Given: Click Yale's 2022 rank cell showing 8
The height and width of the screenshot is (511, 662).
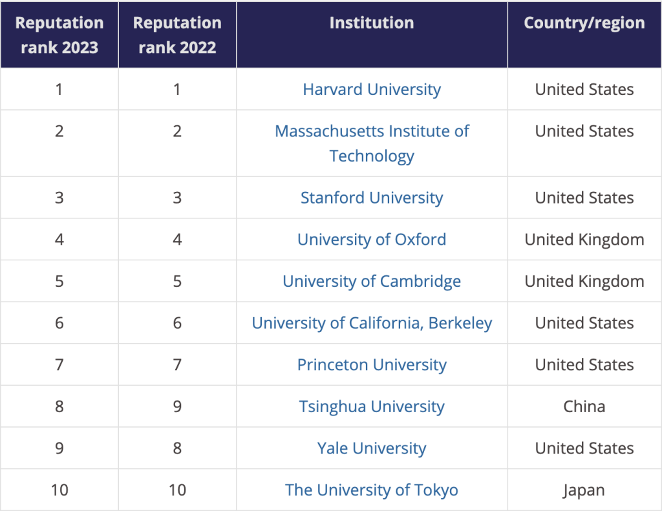Looking at the screenshot, I should pyautogui.click(x=177, y=448).
